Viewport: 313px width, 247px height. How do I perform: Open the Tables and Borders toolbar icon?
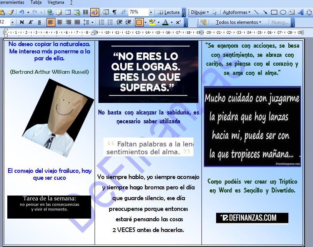[59, 12]
